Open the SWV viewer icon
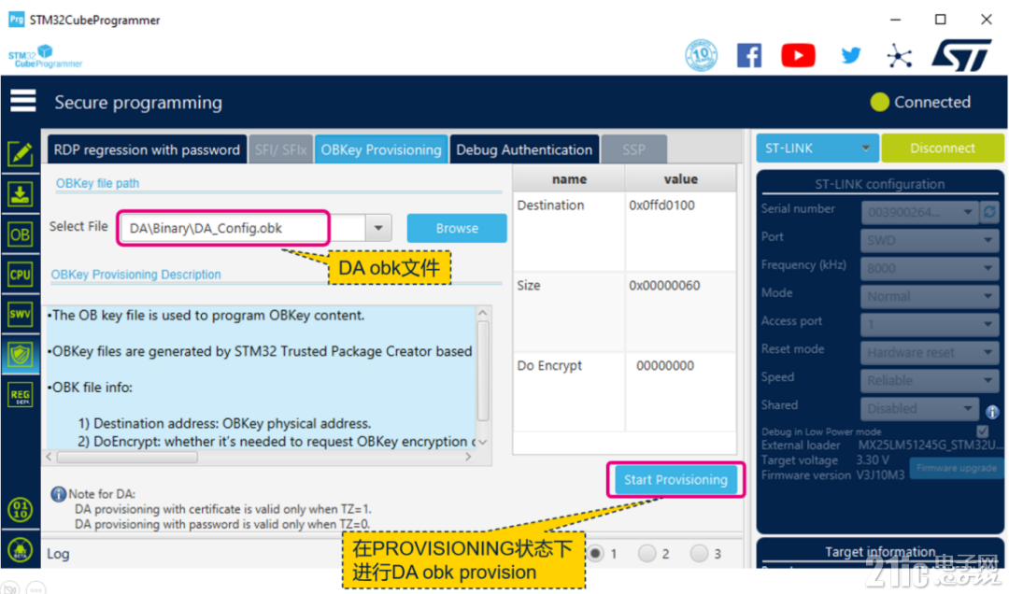 click(20, 314)
